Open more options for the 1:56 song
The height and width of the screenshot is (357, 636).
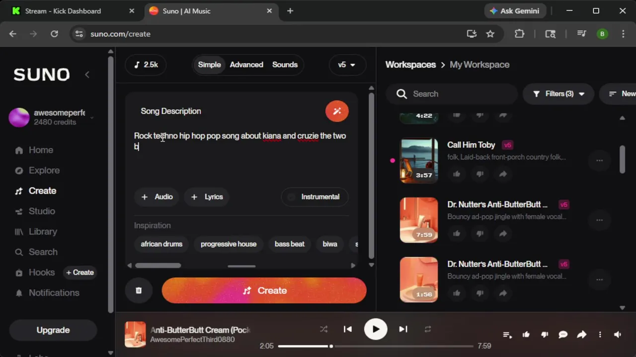pos(599,280)
